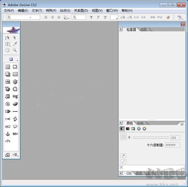Viewport: 188px width, 187px height.
Task: Open the 帮助(H) menu
Action: 127,11
